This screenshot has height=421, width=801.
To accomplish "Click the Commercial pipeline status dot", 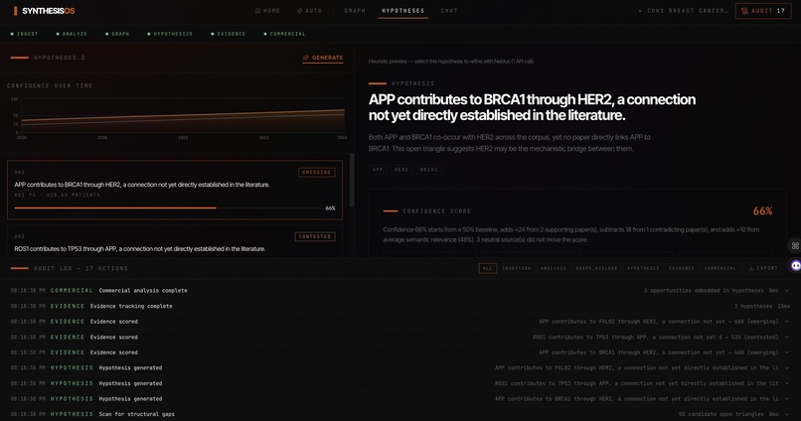I will [265, 34].
